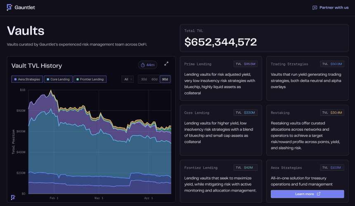The height and width of the screenshot is (206, 355).
Task: Open the Prime Lending vault card
Action: (221, 79)
